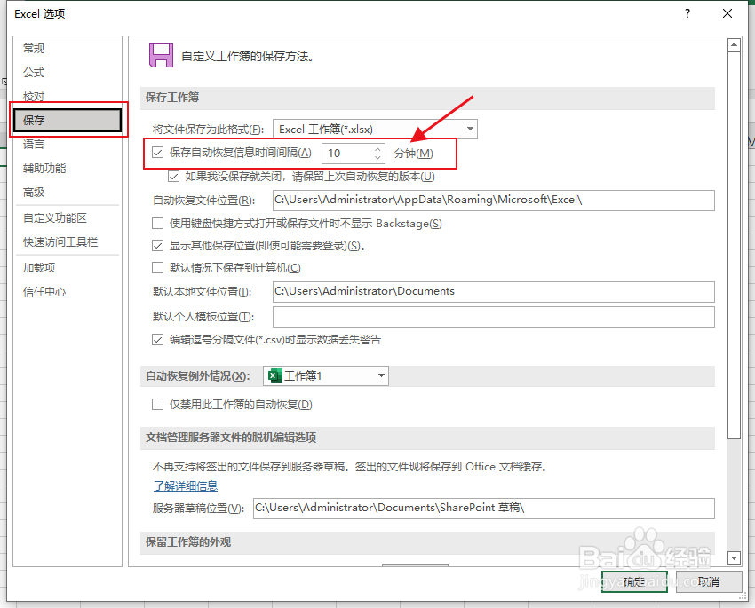Select 辅助功能 in the options sidebar
The width and height of the screenshot is (755, 608).
[68, 168]
